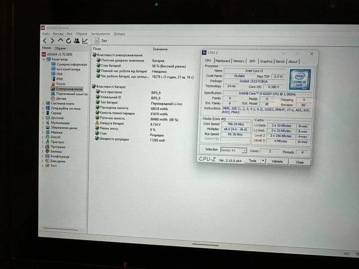Open the Інструменти menu
The height and width of the screenshot is (269, 359).
pos(101,34)
